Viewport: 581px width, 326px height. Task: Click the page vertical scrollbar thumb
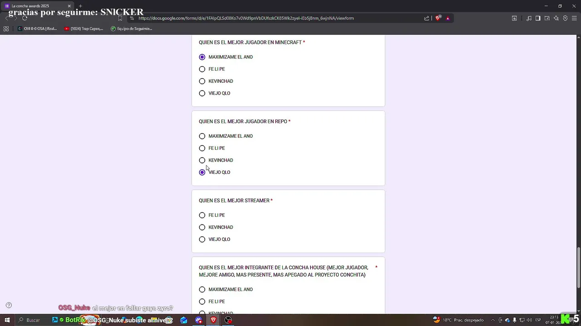[x=578, y=267]
